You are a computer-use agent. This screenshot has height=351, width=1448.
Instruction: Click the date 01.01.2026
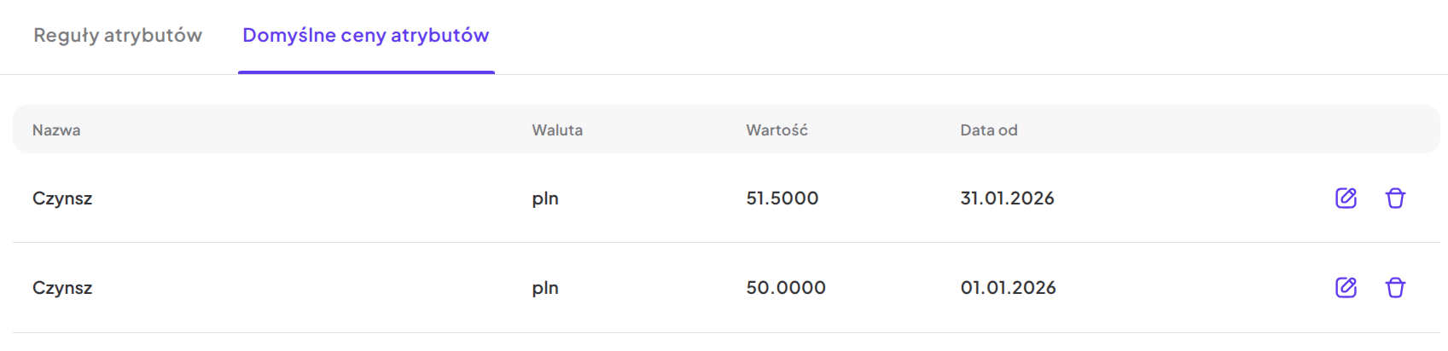pos(1008,288)
